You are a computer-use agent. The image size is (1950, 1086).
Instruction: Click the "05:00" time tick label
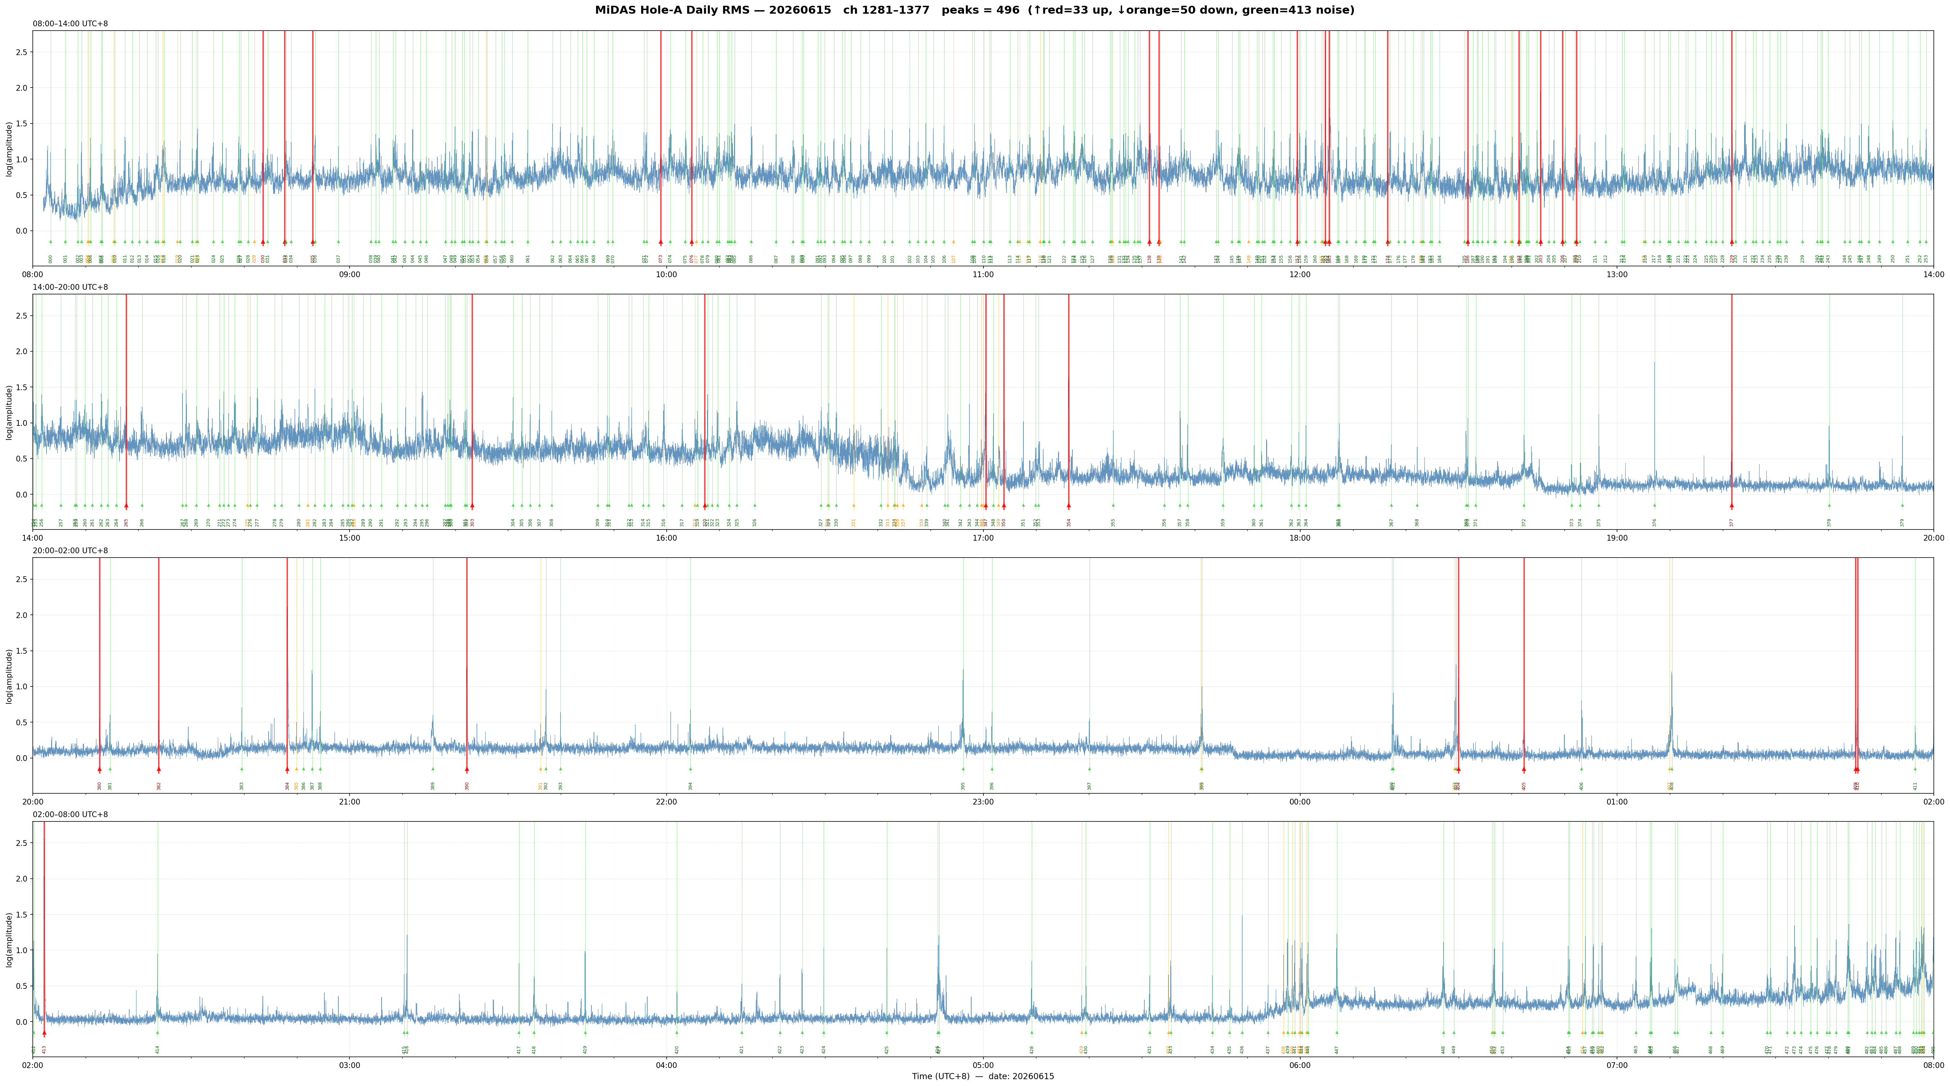point(983,1065)
